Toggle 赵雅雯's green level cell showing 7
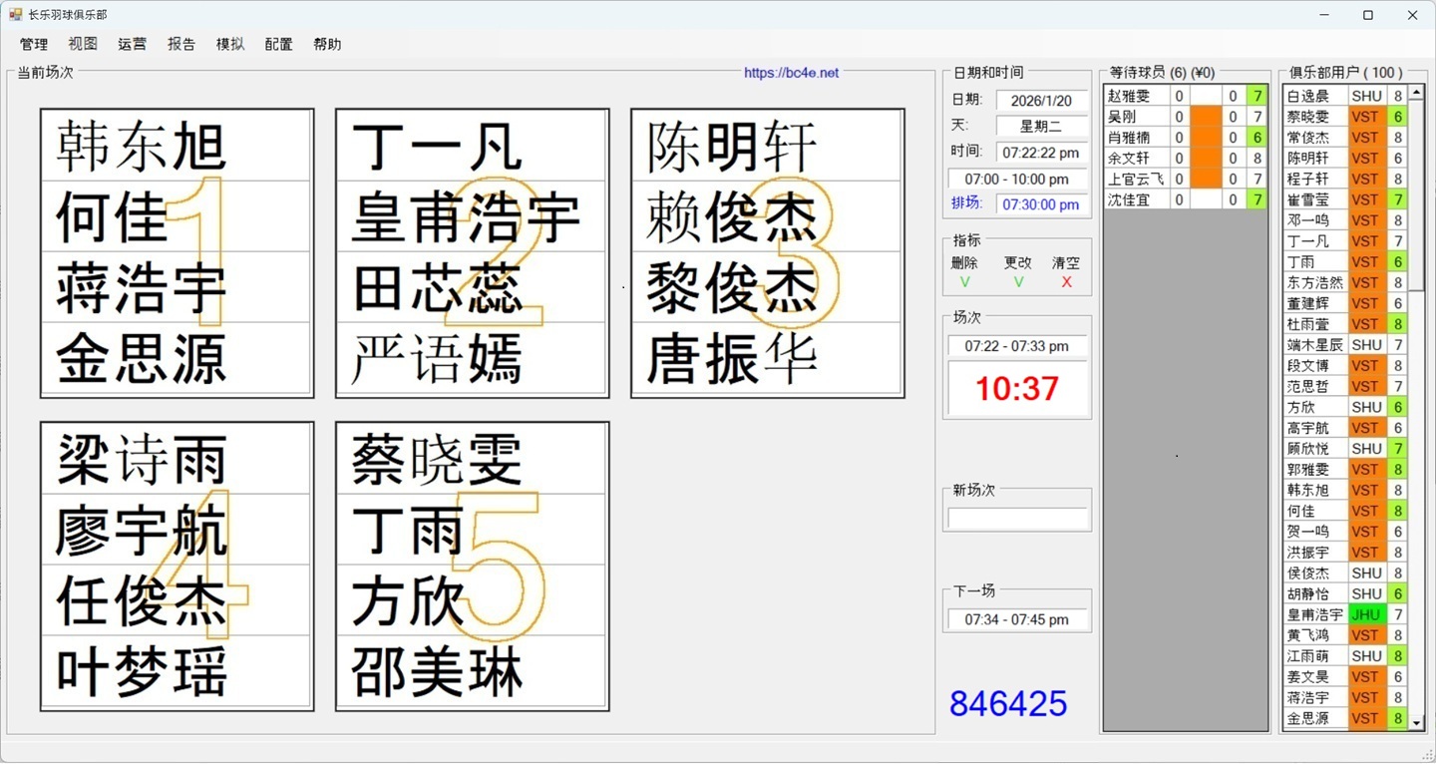 click(x=1258, y=95)
